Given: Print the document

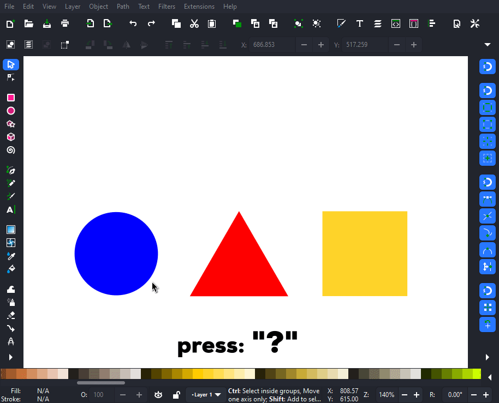Looking at the screenshot, I should pos(65,23).
